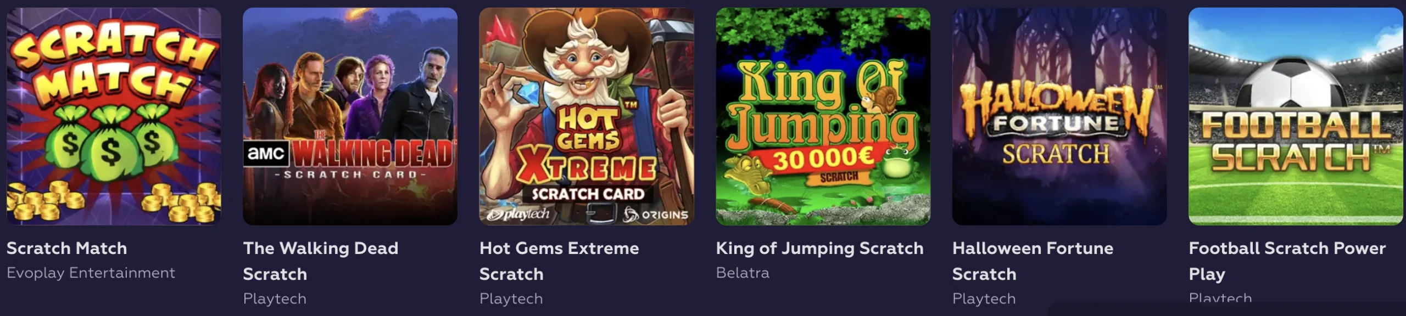Click Playtech label under Halloween Fortune
This screenshot has width=1406, height=316.
[984, 298]
